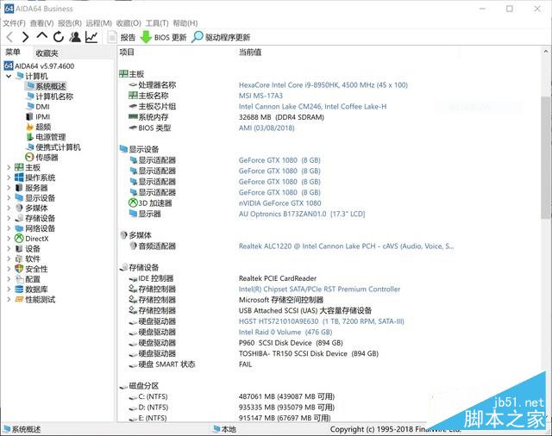The height and width of the screenshot is (436, 552).
Task: Open the AMI (03/08/2018) BIOS link
Action: tap(267, 128)
